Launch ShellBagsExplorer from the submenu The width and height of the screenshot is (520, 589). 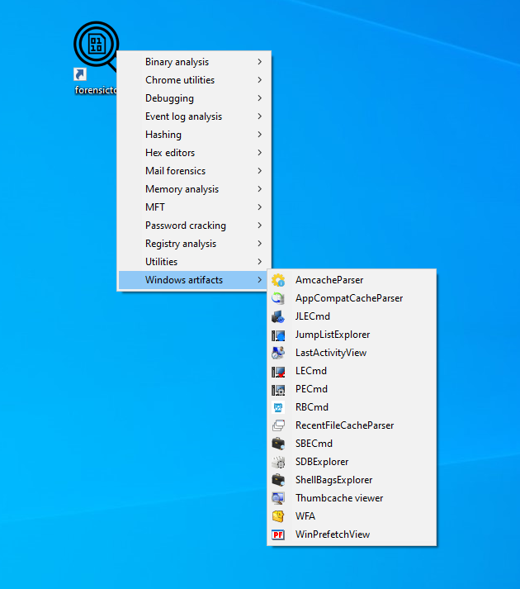tap(352, 480)
